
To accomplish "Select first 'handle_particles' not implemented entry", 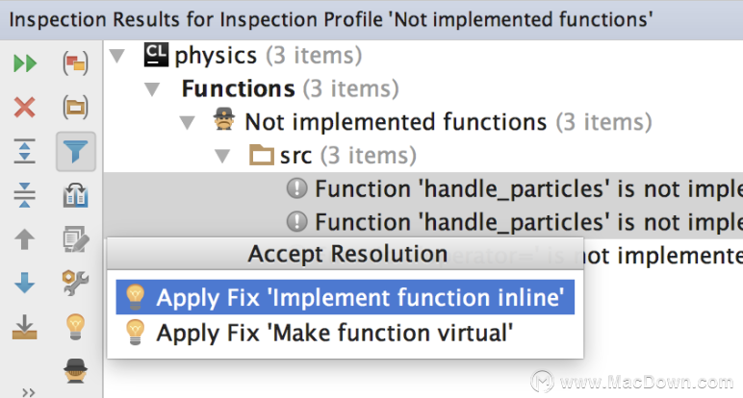I will click(x=514, y=188).
